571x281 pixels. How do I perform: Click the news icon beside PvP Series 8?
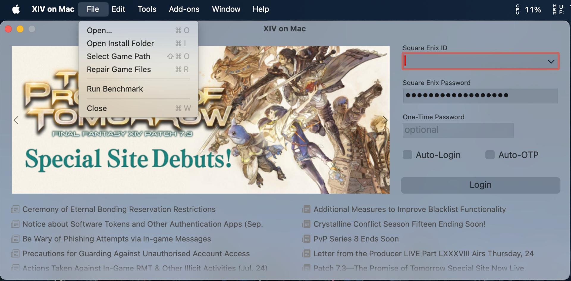pyautogui.click(x=306, y=239)
